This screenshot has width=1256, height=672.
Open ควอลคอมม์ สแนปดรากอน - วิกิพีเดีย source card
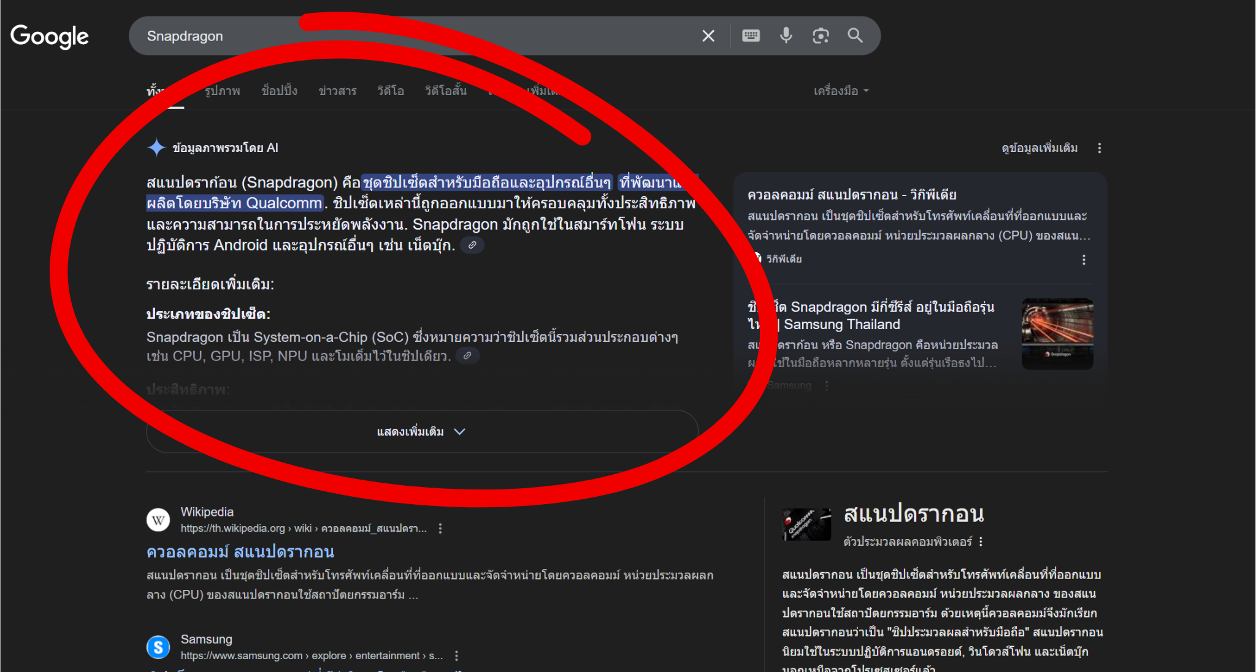pos(852,195)
